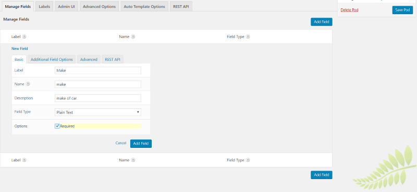This screenshot has width=417, height=192.
Task: Click the Description input field
Action: (x=98, y=98)
